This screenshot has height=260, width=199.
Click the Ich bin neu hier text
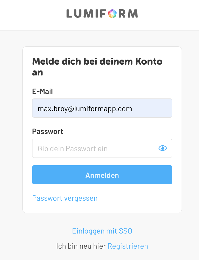(81, 246)
